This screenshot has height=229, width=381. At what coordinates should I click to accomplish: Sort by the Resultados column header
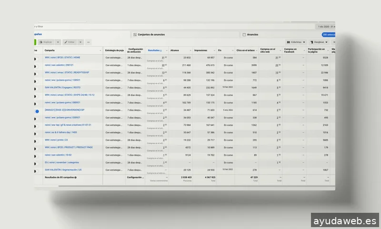pos(155,50)
